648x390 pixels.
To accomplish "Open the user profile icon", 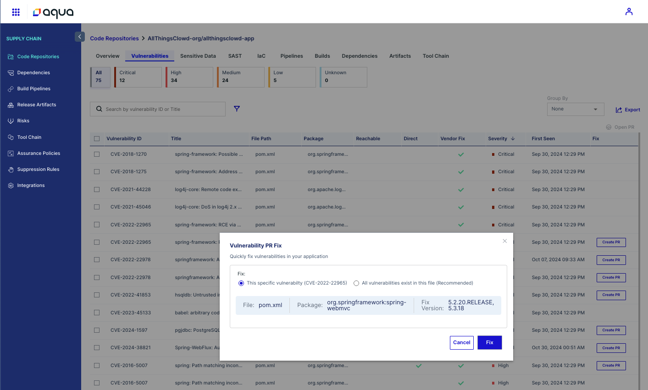I will pos(629,11).
